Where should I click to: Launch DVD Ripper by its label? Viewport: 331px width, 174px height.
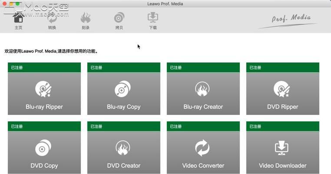(x=283, y=107)
